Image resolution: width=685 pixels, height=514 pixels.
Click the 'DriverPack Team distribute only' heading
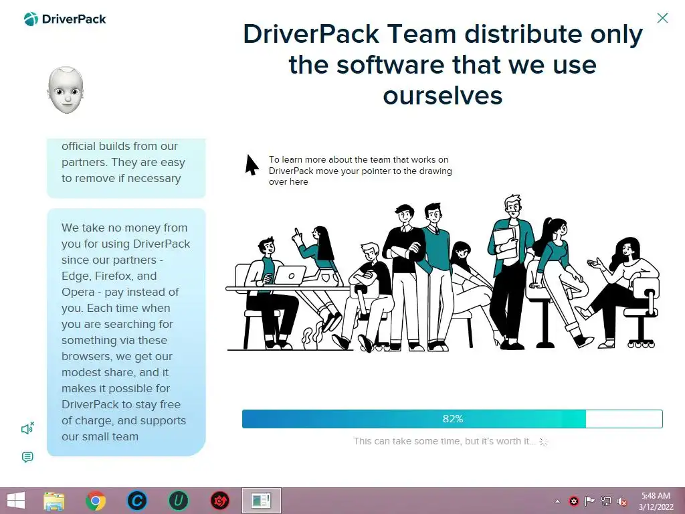(x=443, y=65)
